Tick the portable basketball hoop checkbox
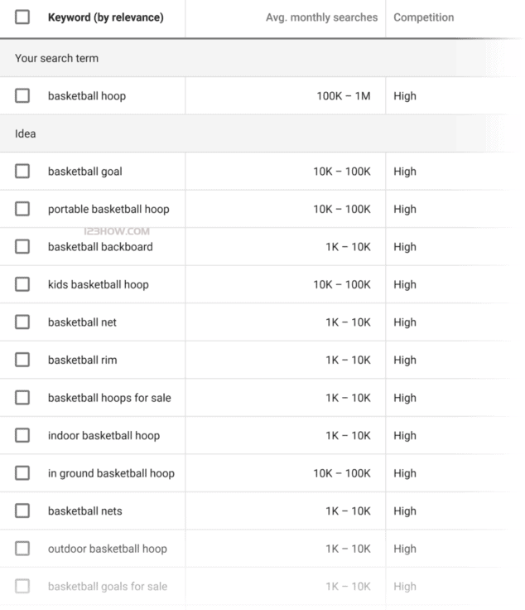 (22, 209)
